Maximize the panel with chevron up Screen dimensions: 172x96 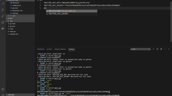click(x=165, y=49)
